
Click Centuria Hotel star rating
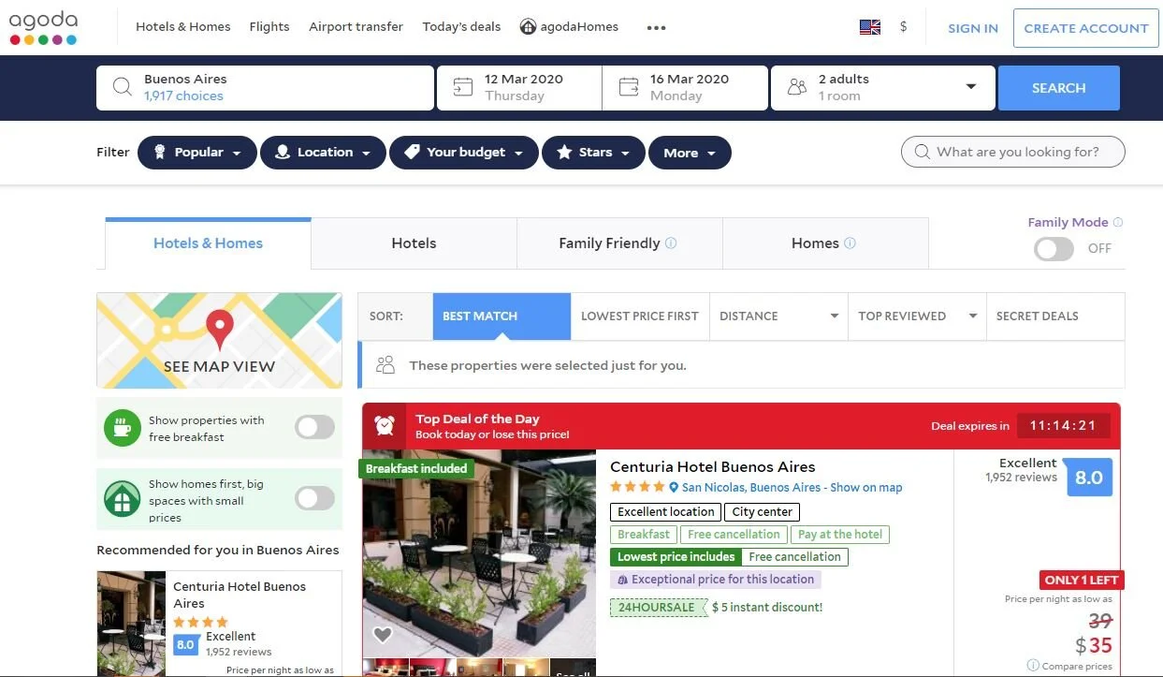(x=637, y=487)
